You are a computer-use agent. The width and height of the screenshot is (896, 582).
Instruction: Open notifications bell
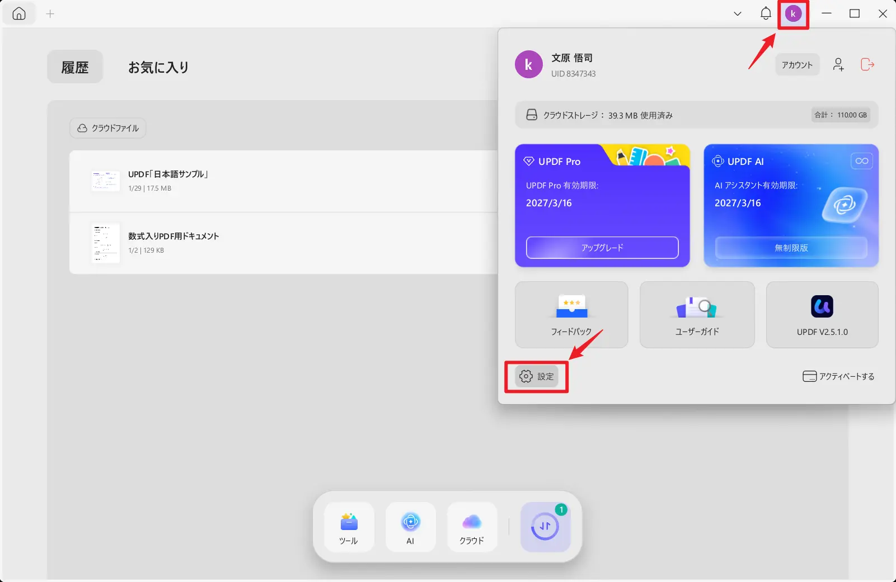click(x=766, y=13)
